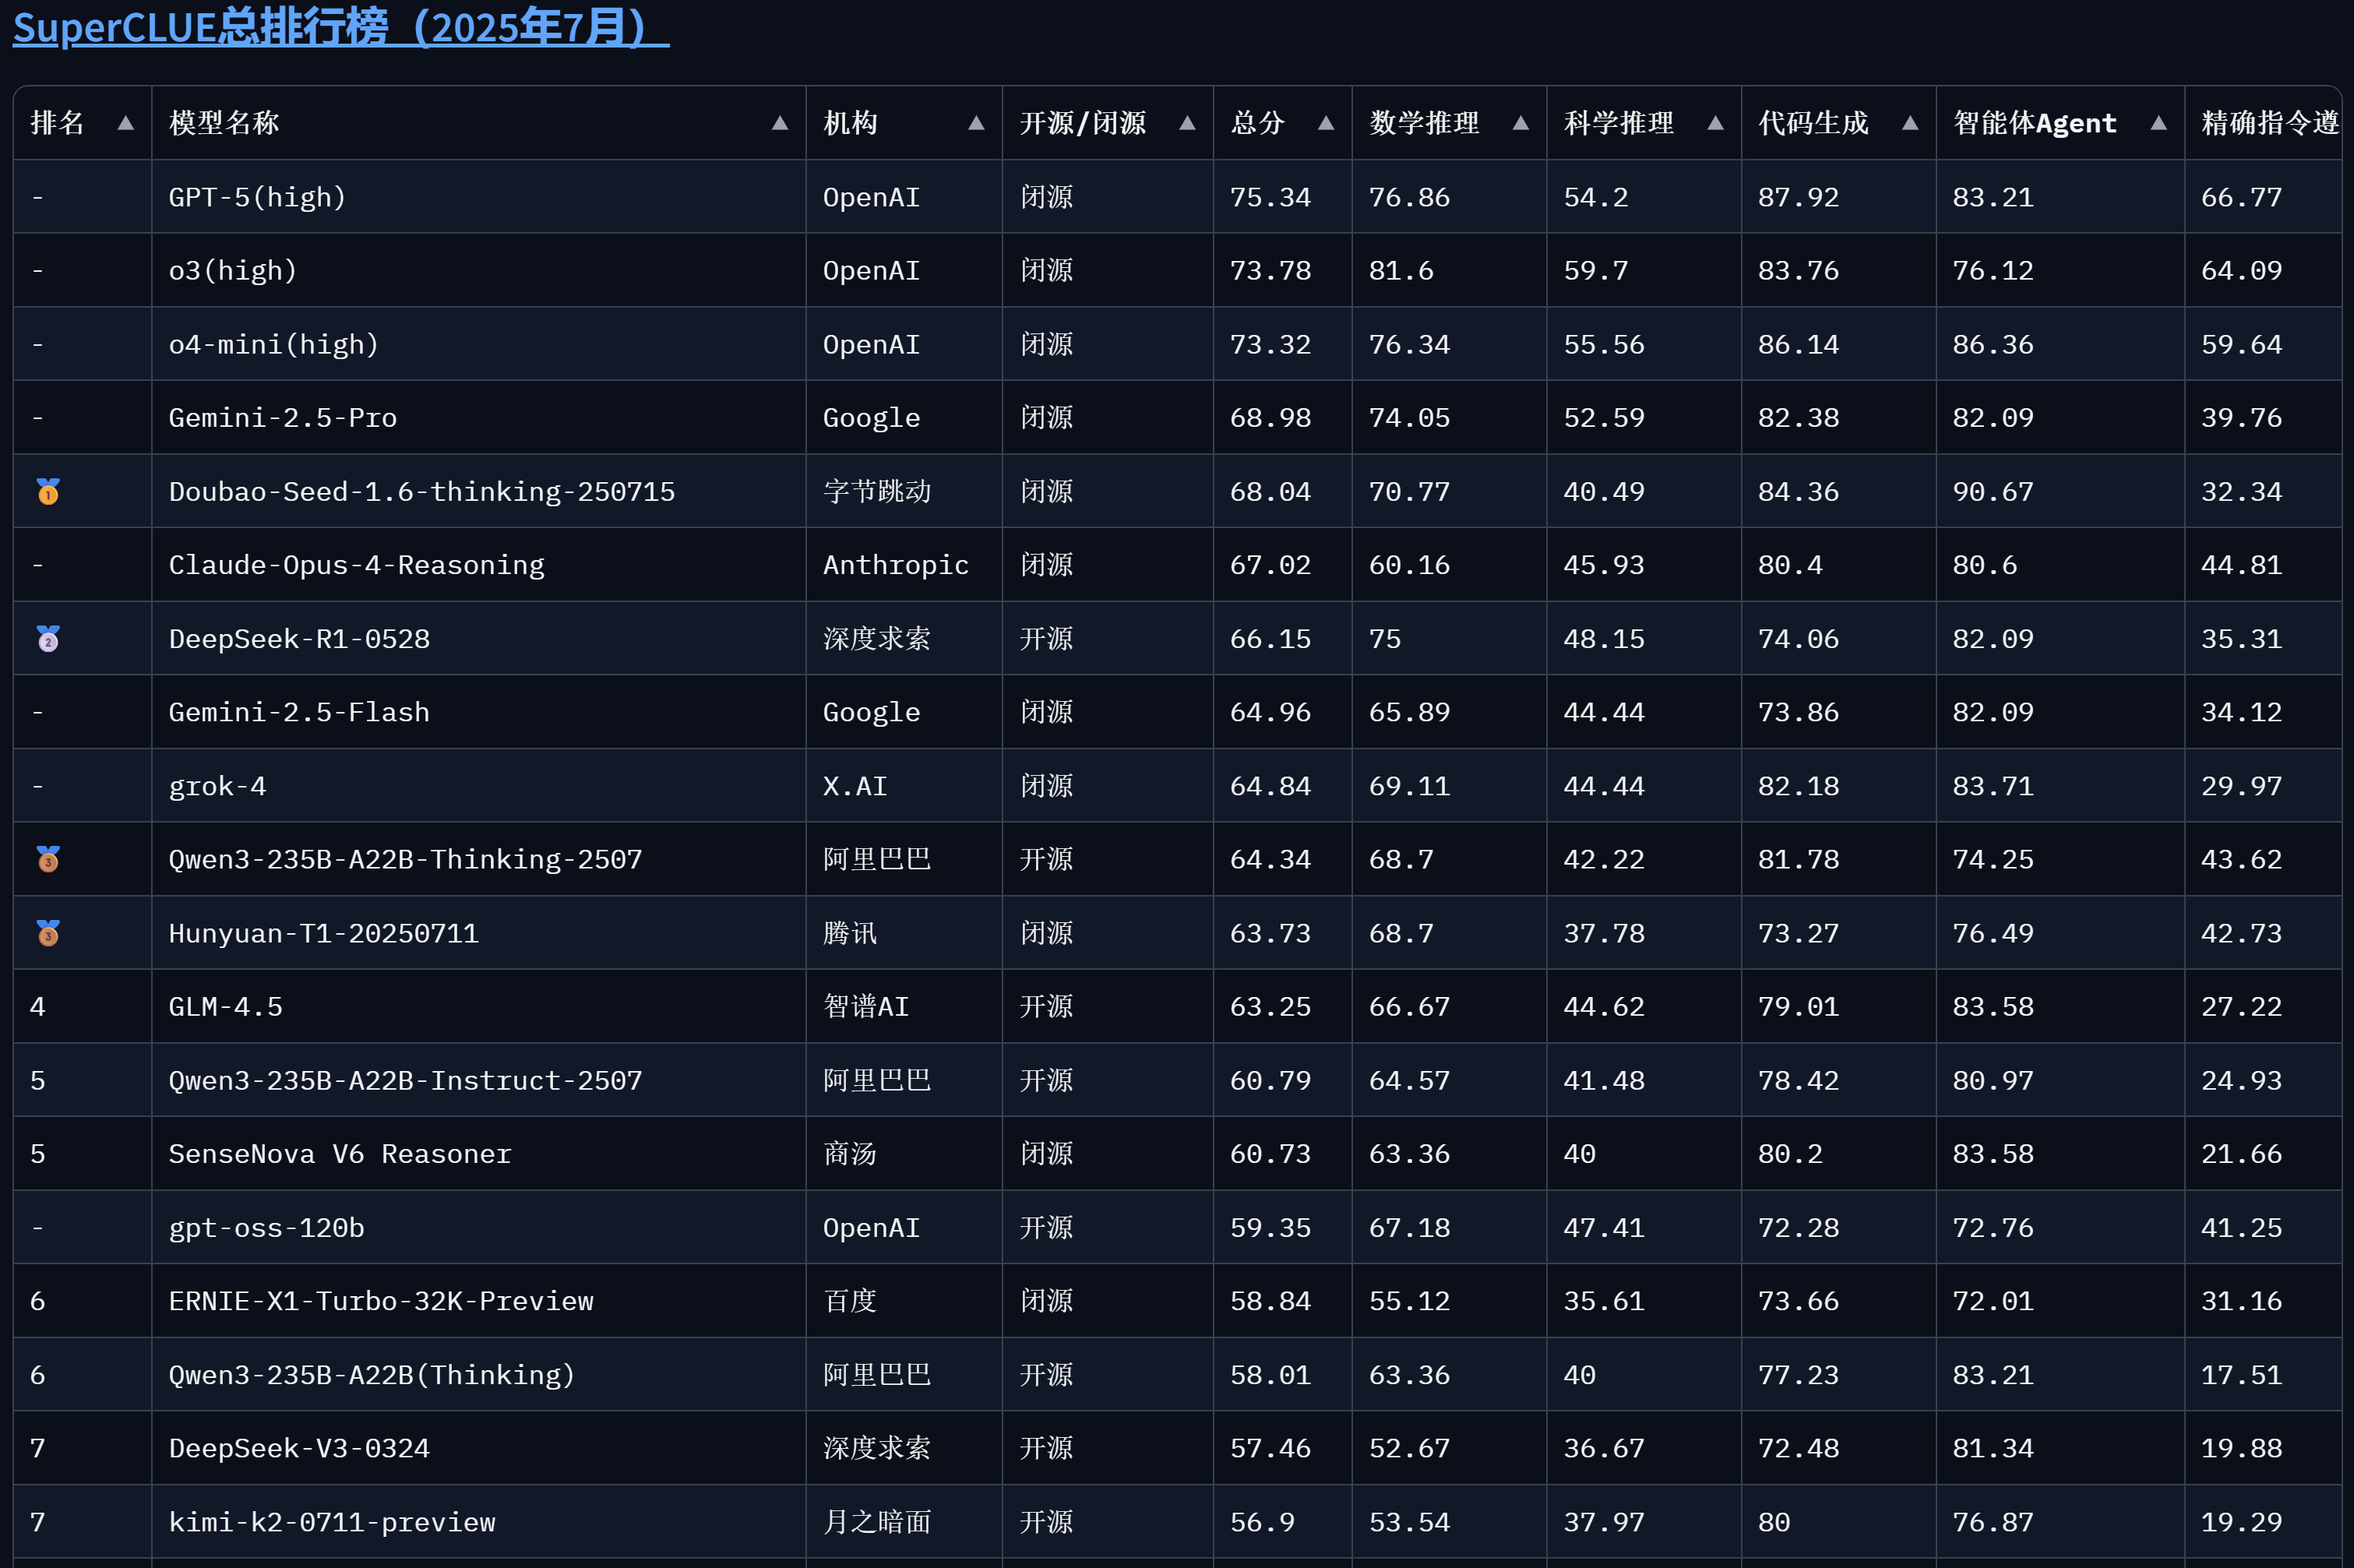Select the grok-4 model name
Screen dimensions: 2354x1568
point(217,786)
